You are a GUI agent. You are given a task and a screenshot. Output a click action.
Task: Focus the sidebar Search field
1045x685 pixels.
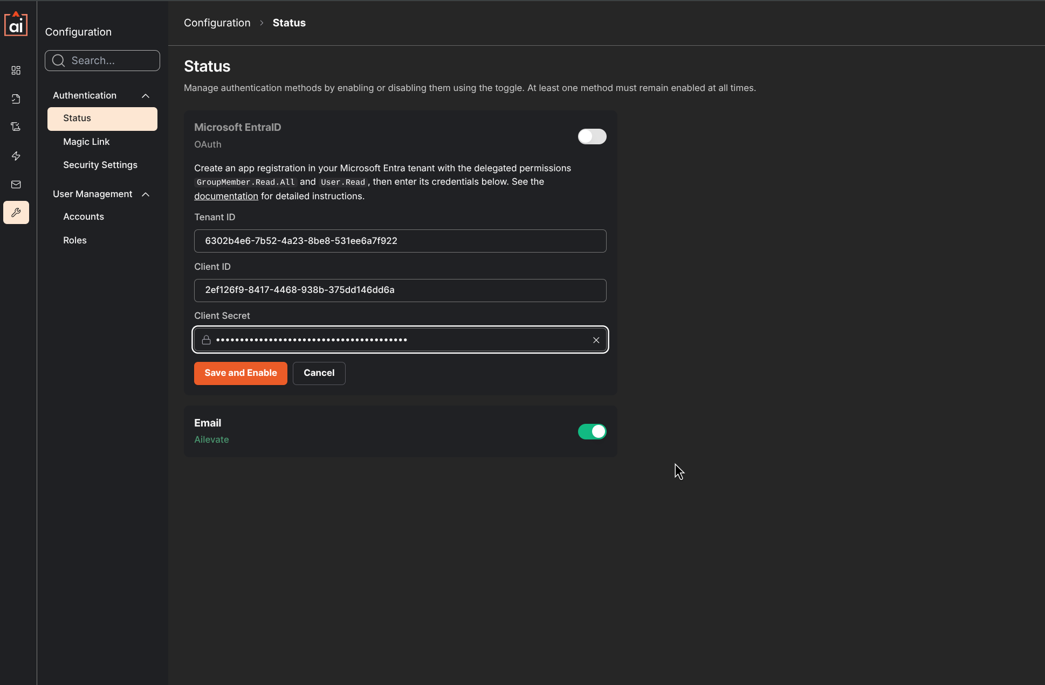click(x=102, y=61)
